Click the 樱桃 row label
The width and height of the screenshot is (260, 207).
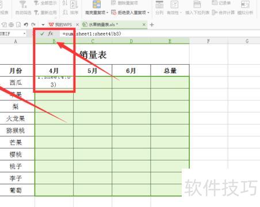click(x=16, y=154)
